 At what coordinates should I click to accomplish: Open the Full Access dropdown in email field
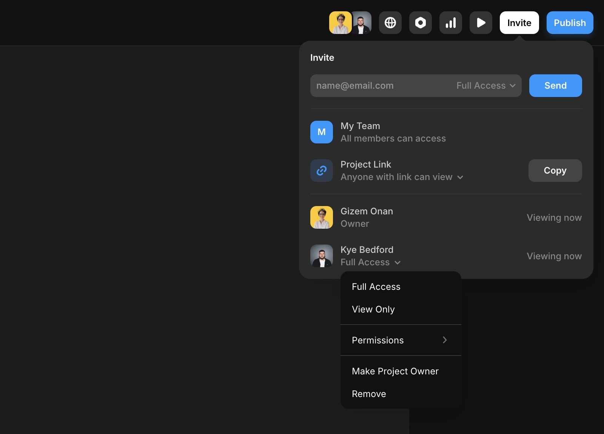click(486, 86)
